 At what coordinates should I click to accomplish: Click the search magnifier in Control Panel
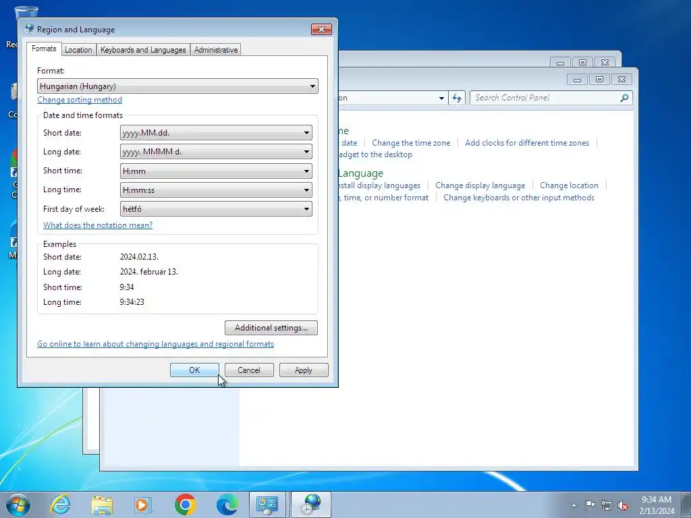624,98
